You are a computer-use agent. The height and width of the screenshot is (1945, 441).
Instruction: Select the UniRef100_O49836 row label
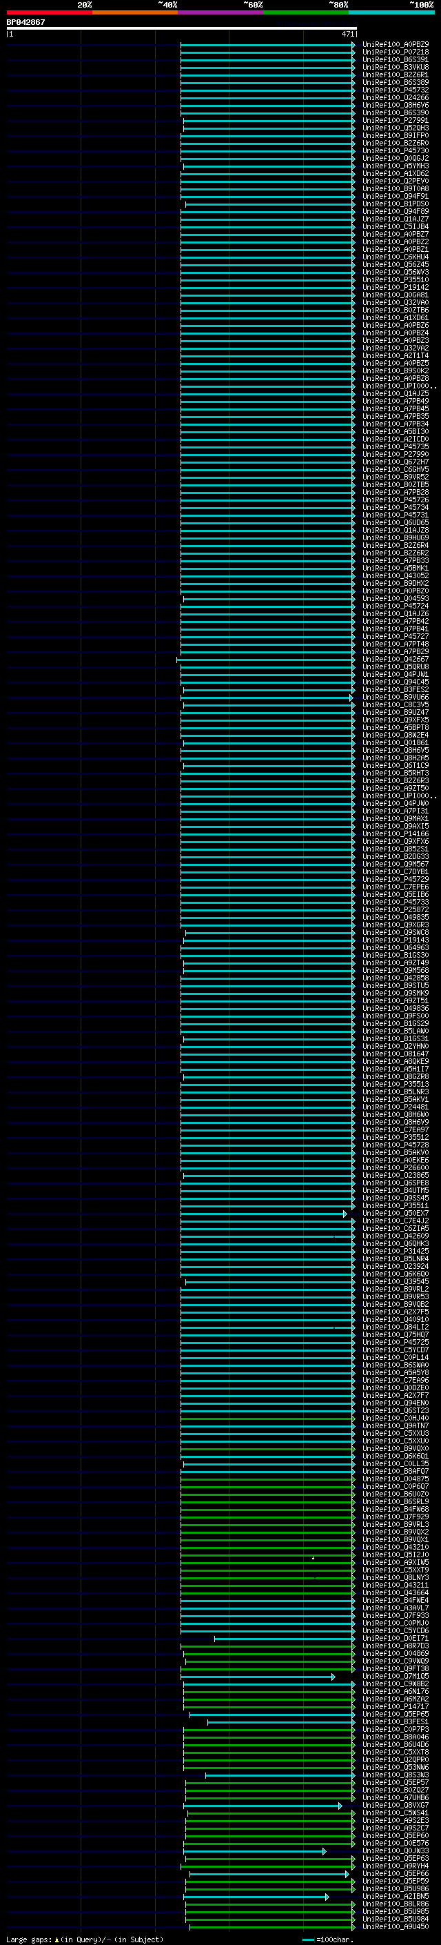point(396,1009)
